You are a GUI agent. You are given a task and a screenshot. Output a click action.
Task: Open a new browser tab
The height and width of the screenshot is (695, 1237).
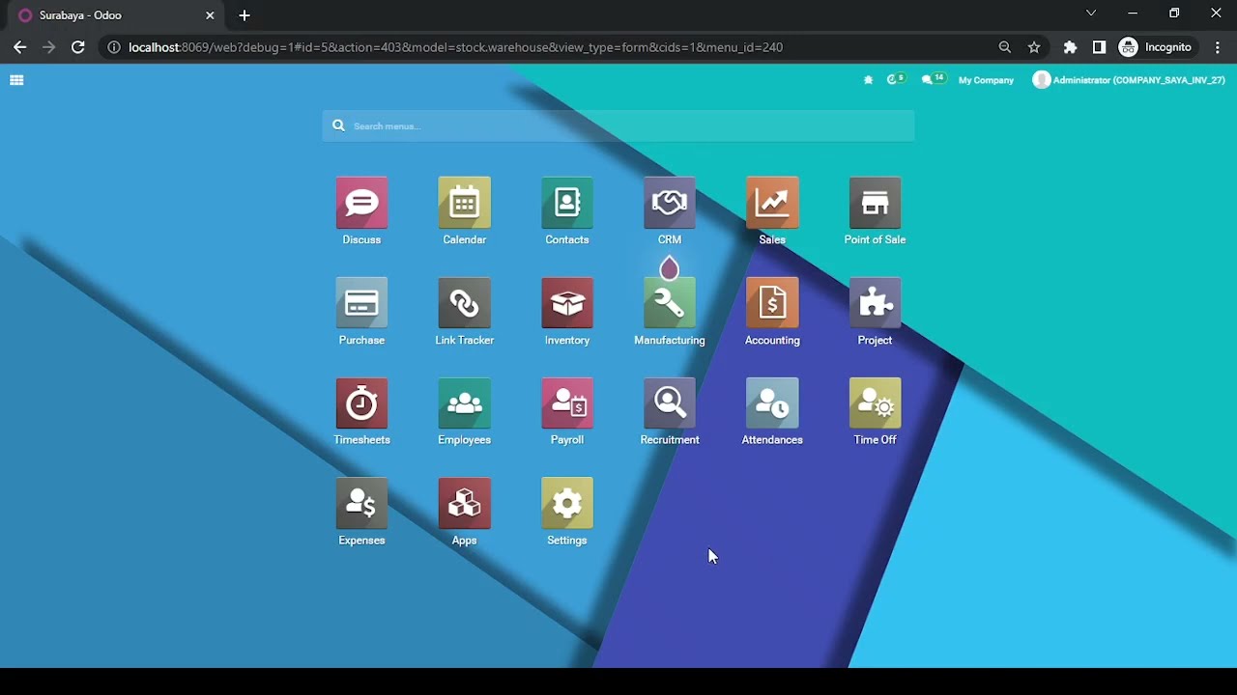coord(245,15)
